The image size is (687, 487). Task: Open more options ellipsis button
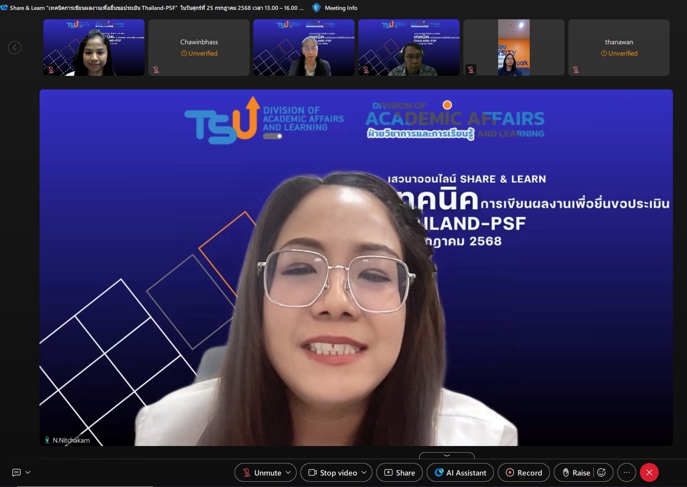(x=626, y=472)
